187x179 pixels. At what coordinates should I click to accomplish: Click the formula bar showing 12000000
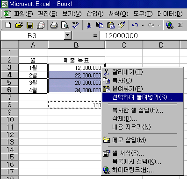143,36
